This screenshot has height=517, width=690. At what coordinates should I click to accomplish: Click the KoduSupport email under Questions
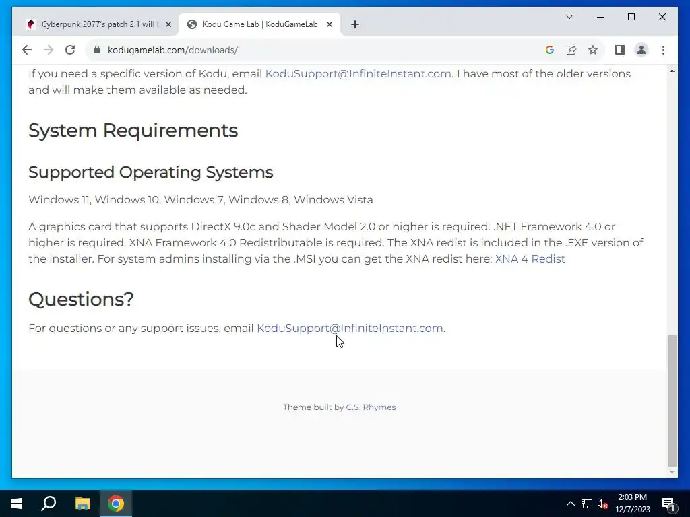tap(350, 329)
